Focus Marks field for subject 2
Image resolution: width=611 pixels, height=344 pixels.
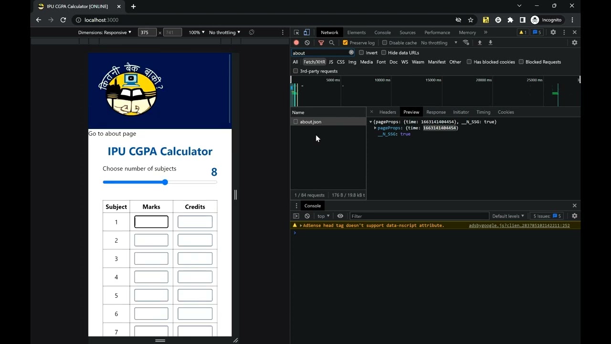pos(151,240)
